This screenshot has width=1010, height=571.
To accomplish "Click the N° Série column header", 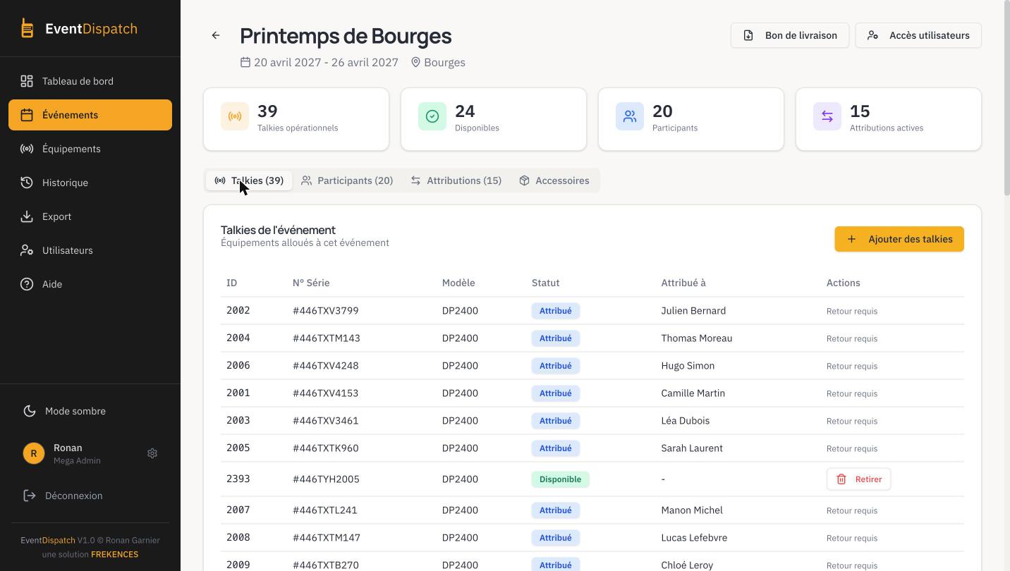I will (x=311, y=283).
